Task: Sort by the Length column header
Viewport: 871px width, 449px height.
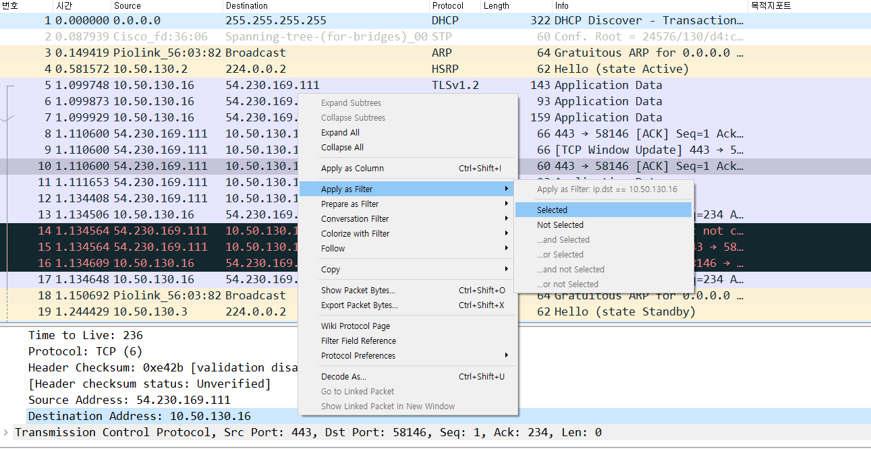Action: click(516, 5)
